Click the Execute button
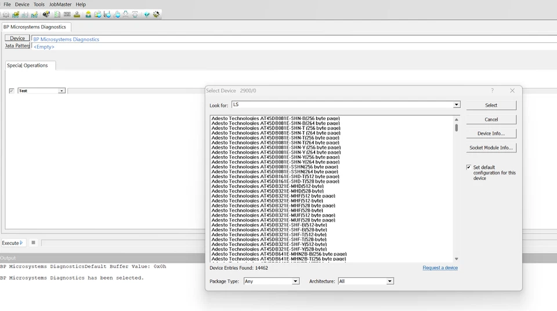557x311 pixels. [x=12, y=243]
